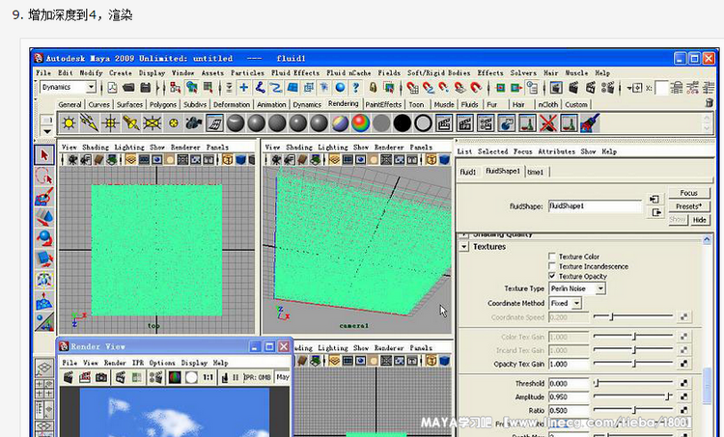Image resolution: width=724 pixels, height=437 pixels.
Task: Take snapshot with Render View camera icon
Action: click(x=101, y=377)
